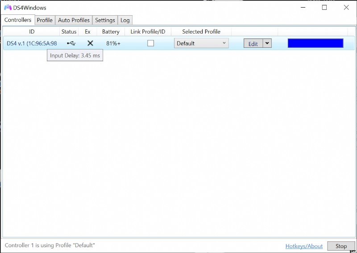This screenshot has width=357, height=253.
Task: Show the Log tab
Action: 125,20
